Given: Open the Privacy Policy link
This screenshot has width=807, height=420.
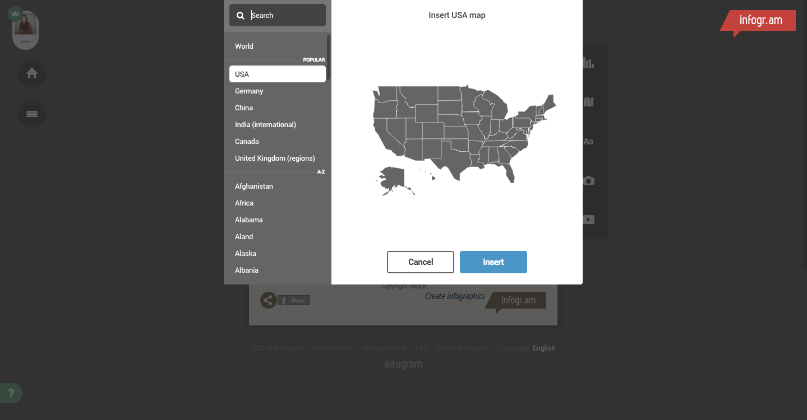Looking at the screenshot, I should tap(384, 348).
